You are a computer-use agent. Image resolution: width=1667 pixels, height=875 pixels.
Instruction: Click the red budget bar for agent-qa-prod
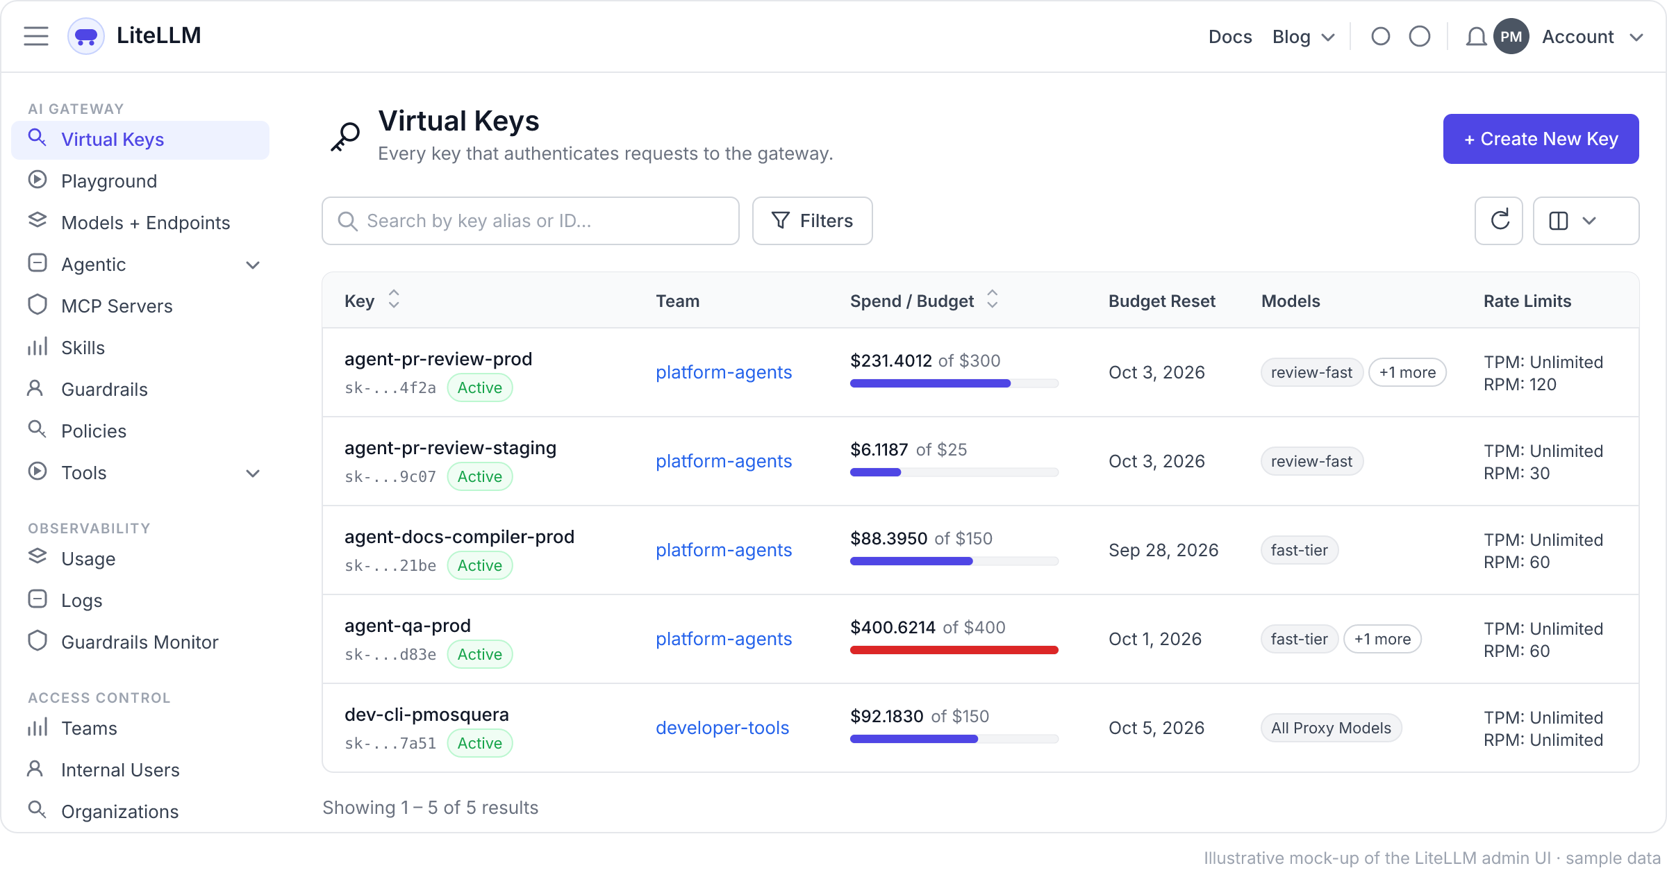pyautogui.click(x=954, y=650)
